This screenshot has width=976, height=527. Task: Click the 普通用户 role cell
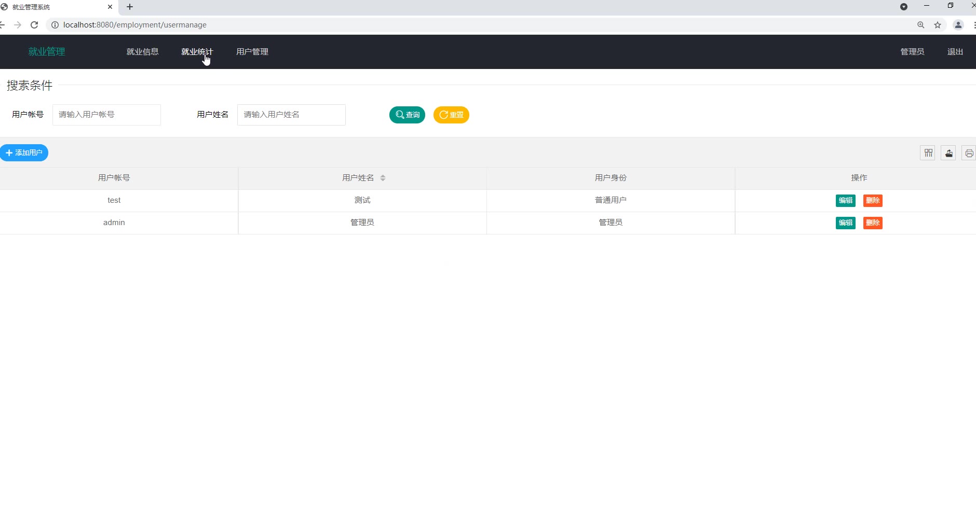[611, 200]
